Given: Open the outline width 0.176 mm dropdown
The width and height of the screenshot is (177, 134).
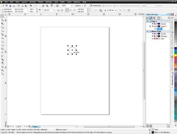Looking at the screenshot, I should coord(116,10).
